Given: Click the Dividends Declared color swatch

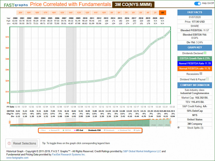Looking at the screenshot, I should coord(205,53).
